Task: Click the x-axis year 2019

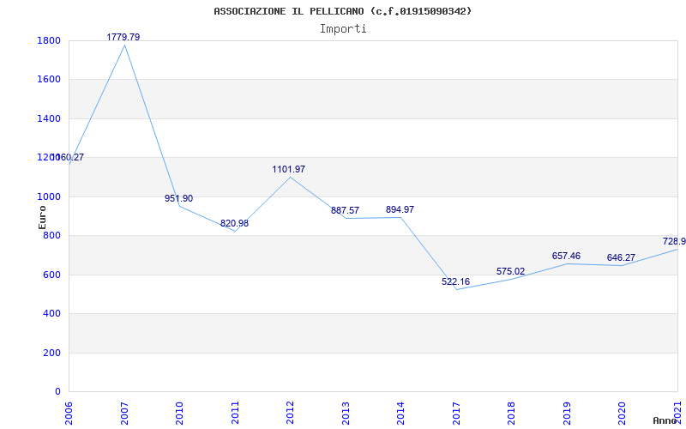Action: (x=567, y=414)
